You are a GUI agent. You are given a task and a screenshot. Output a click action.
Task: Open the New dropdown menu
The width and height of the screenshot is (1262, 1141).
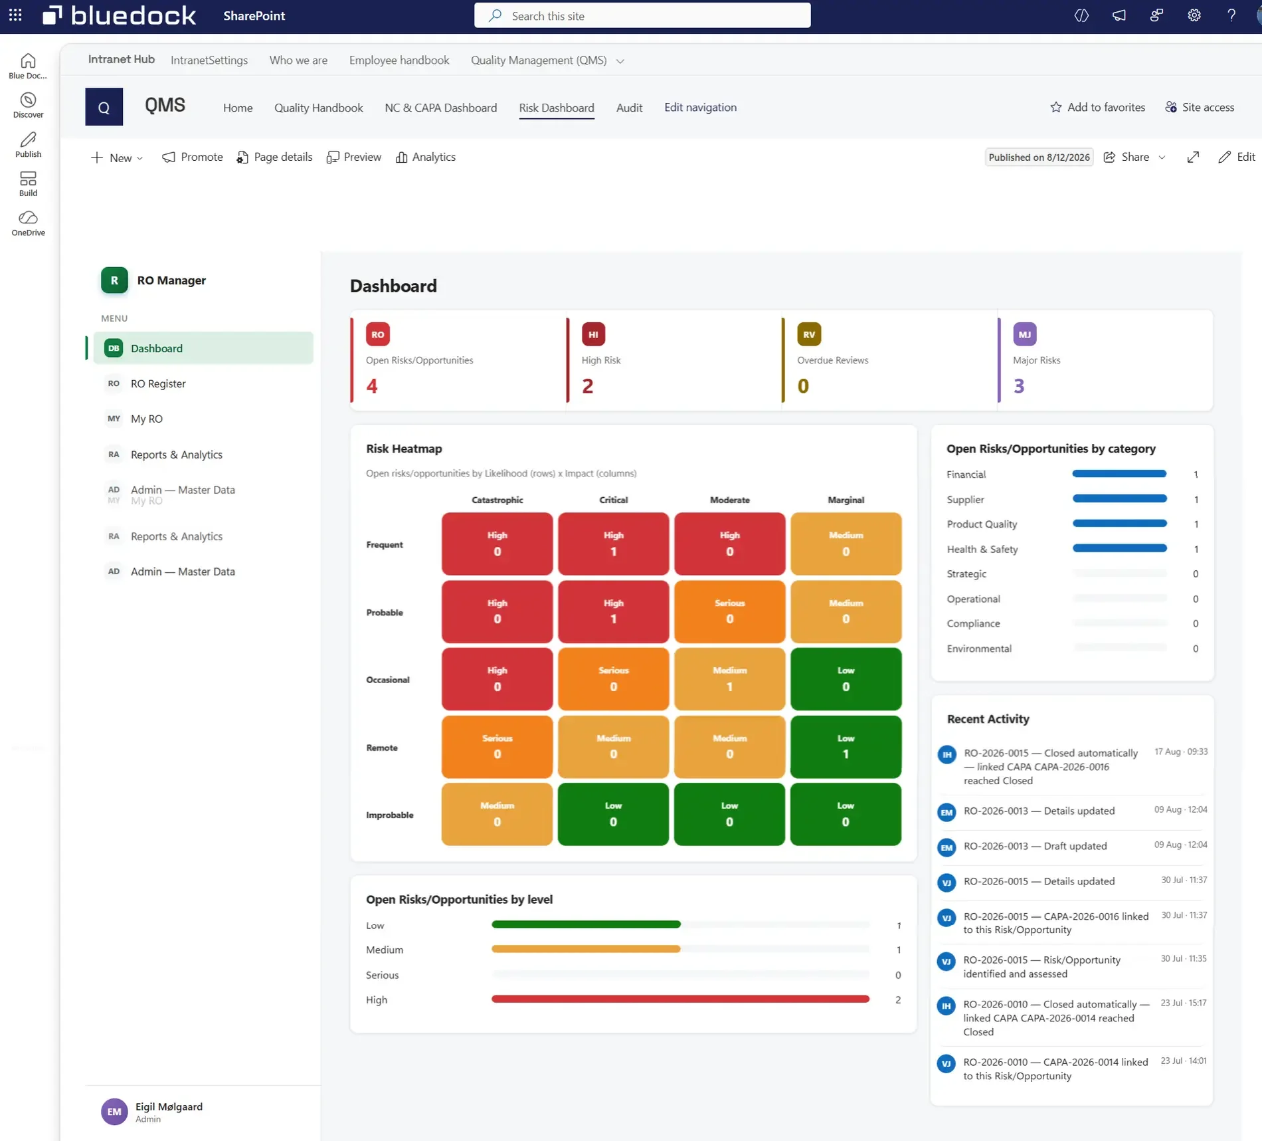coord(117,157)
